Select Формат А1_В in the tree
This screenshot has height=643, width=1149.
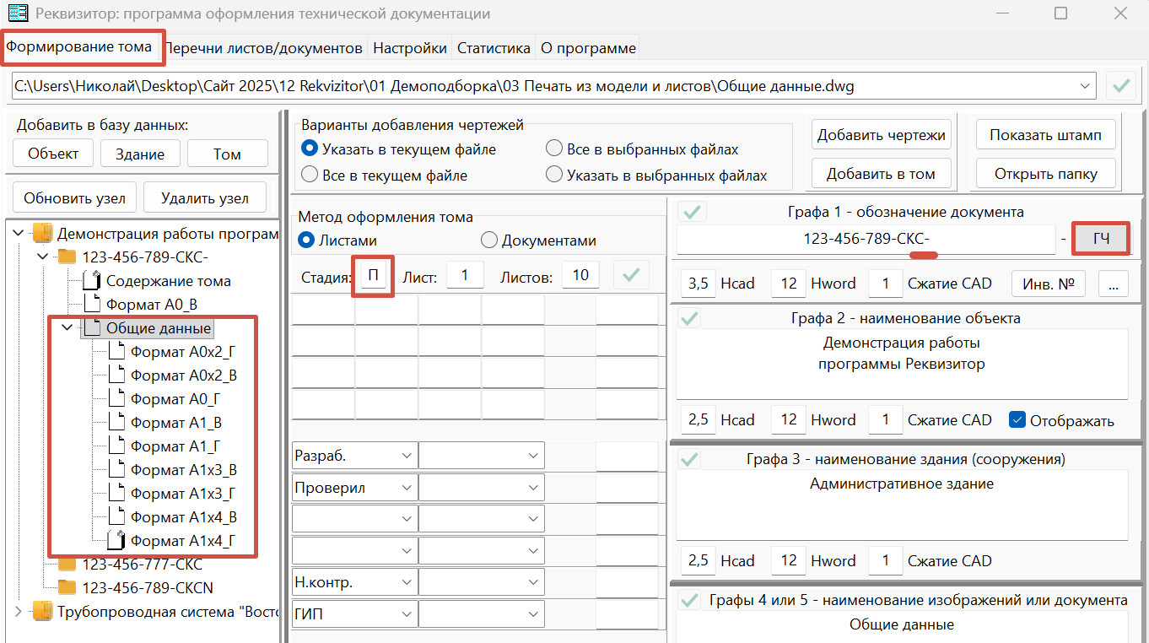pyautogui.click(x=176, y=423)
